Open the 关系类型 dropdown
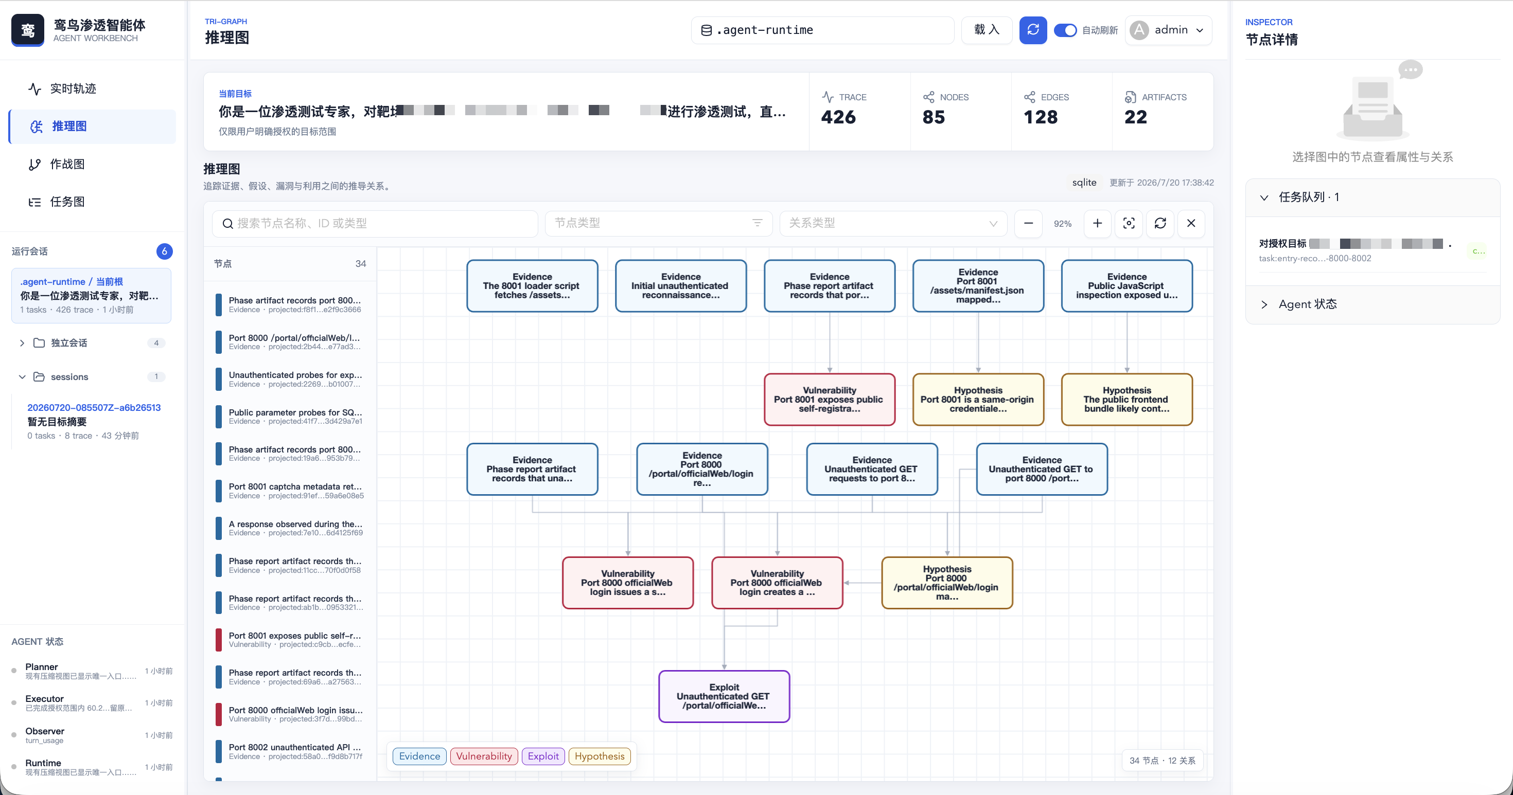 click(x=893, y=224)
